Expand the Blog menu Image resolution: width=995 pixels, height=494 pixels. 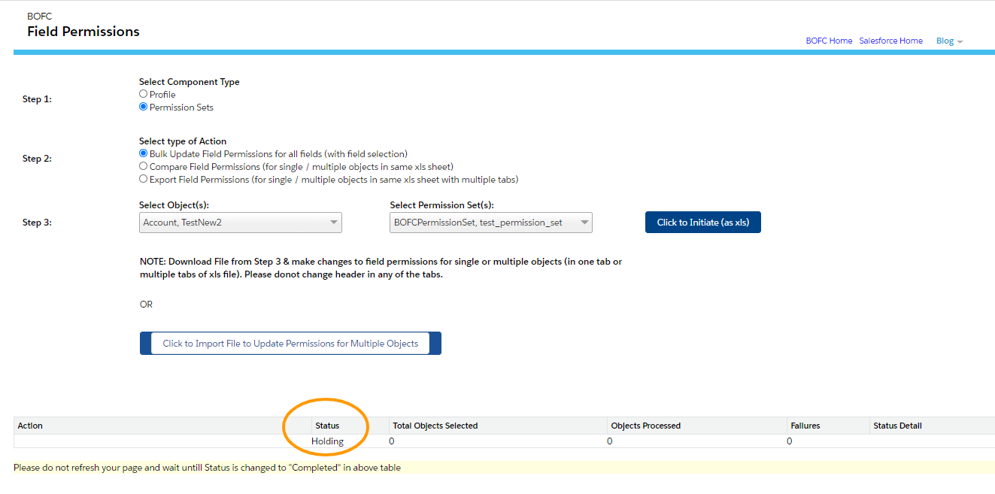point(949,41)
